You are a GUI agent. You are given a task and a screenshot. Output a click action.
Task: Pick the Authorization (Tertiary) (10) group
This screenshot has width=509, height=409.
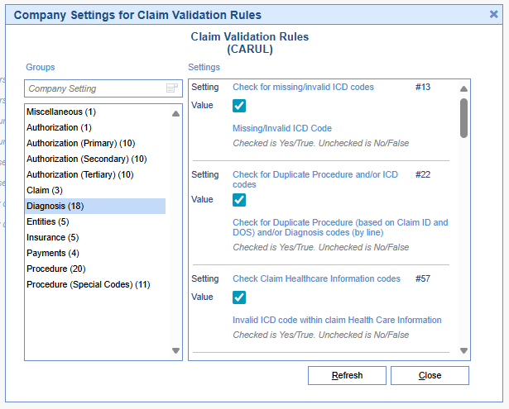[x=95, y=174]
